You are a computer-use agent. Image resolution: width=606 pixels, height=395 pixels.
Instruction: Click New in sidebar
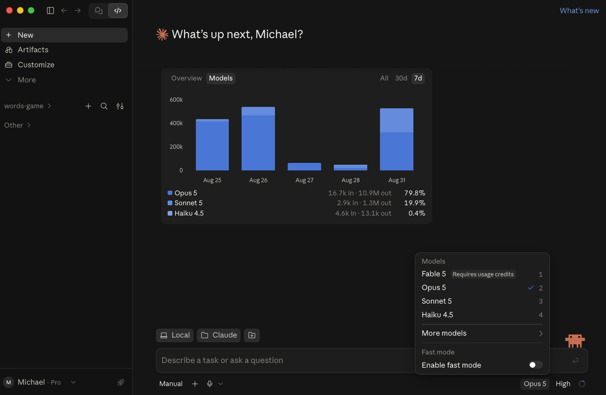coord(64,35)
